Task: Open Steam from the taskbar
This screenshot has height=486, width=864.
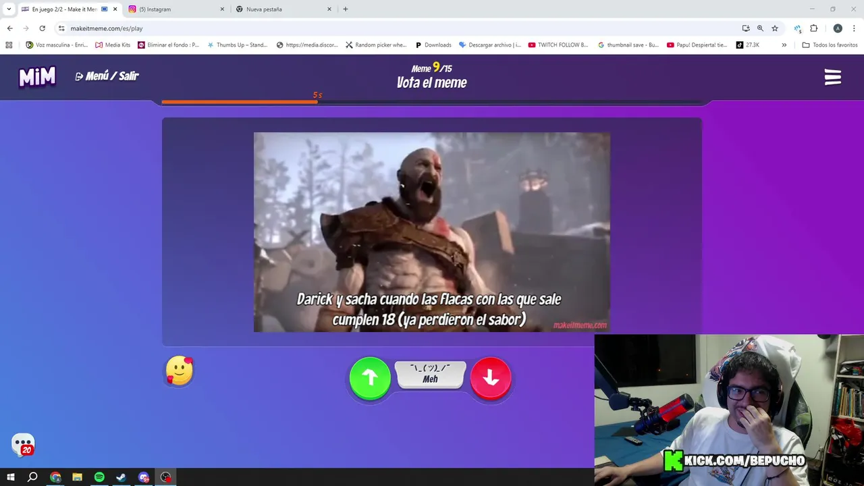Action: [122, 477]
